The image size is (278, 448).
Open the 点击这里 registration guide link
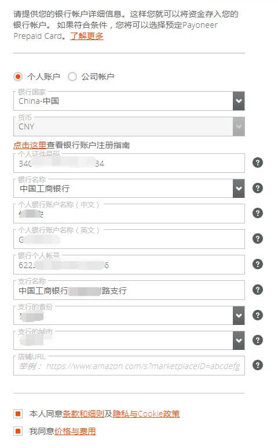30,145
